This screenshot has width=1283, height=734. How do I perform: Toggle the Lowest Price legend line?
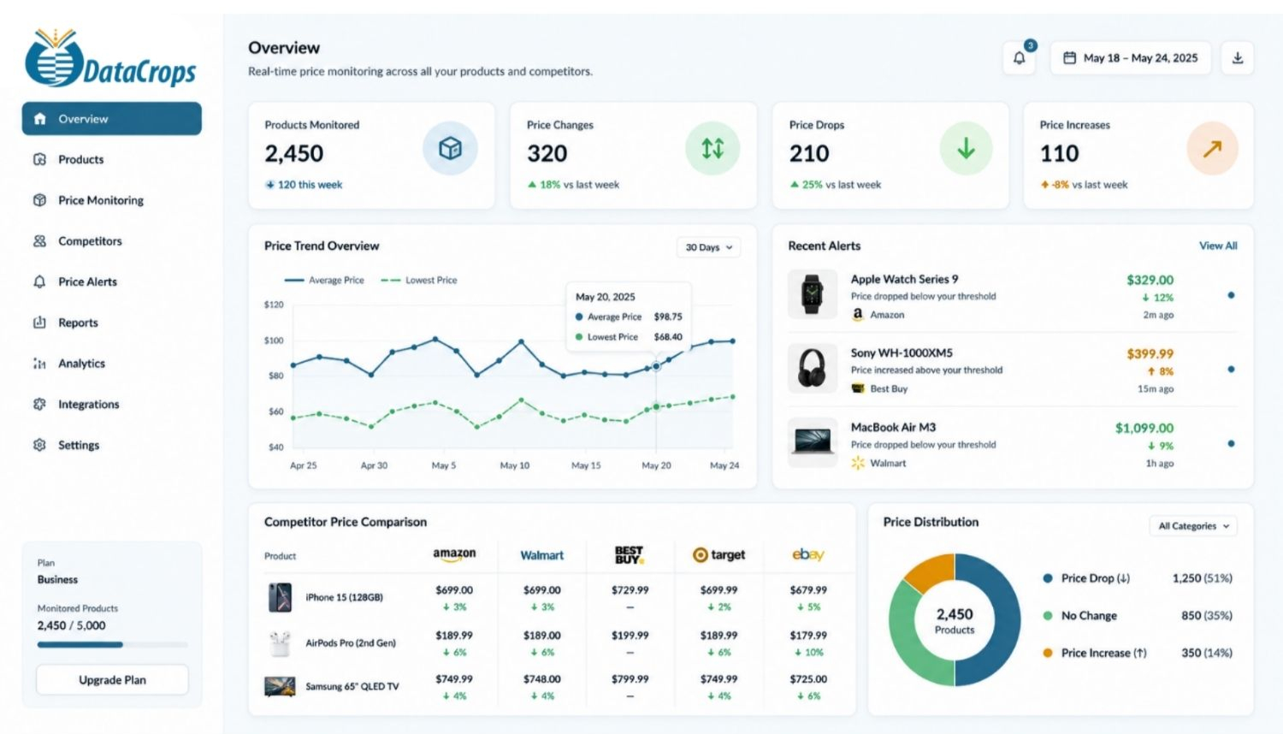(x=419, y=280)
